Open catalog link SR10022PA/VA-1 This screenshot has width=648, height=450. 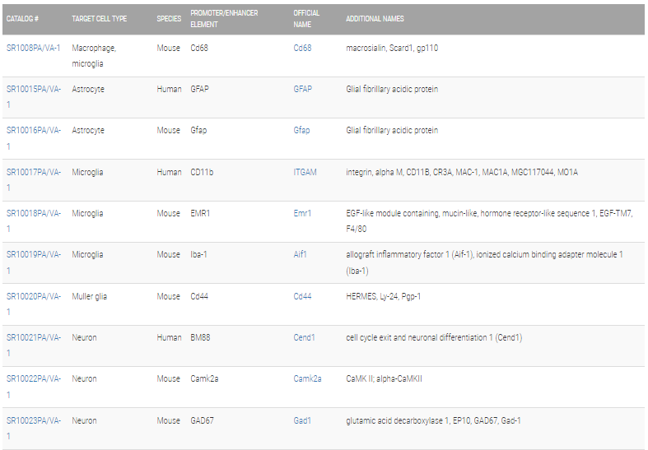coord(34,387)
